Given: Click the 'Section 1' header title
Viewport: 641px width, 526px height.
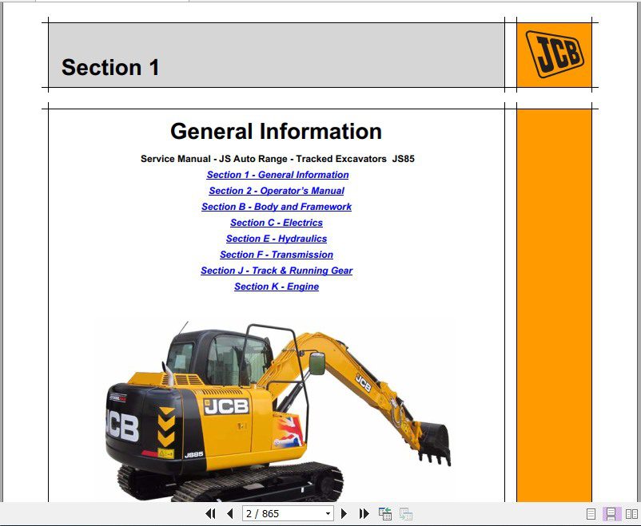Looking at the screenshot, I should tap(110, 67).
